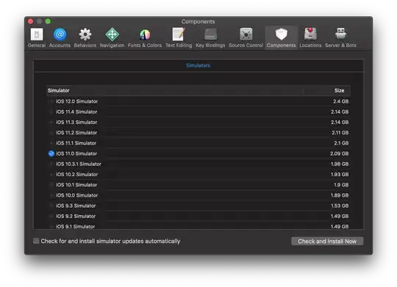
Task: Select the Components toolbar tab
Action: 281,37
